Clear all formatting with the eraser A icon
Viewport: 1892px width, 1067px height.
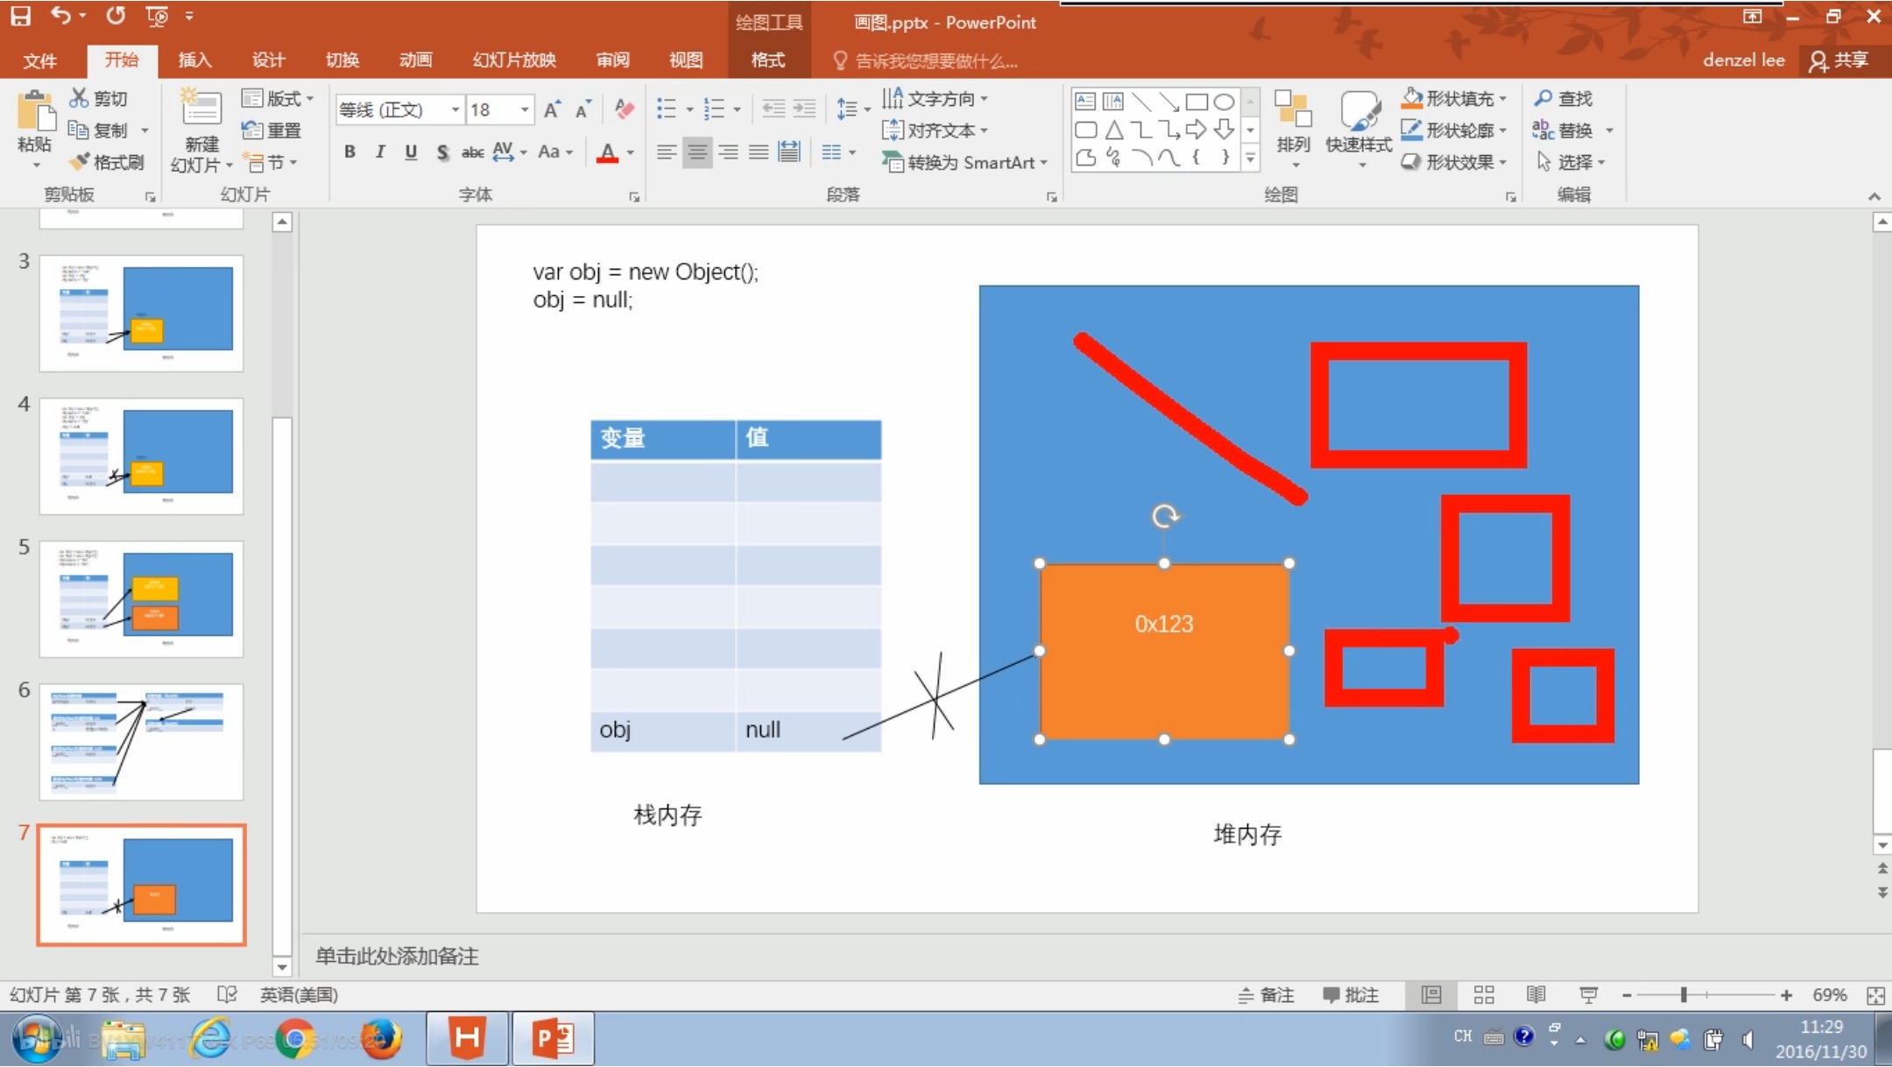(x=625, y=110)
